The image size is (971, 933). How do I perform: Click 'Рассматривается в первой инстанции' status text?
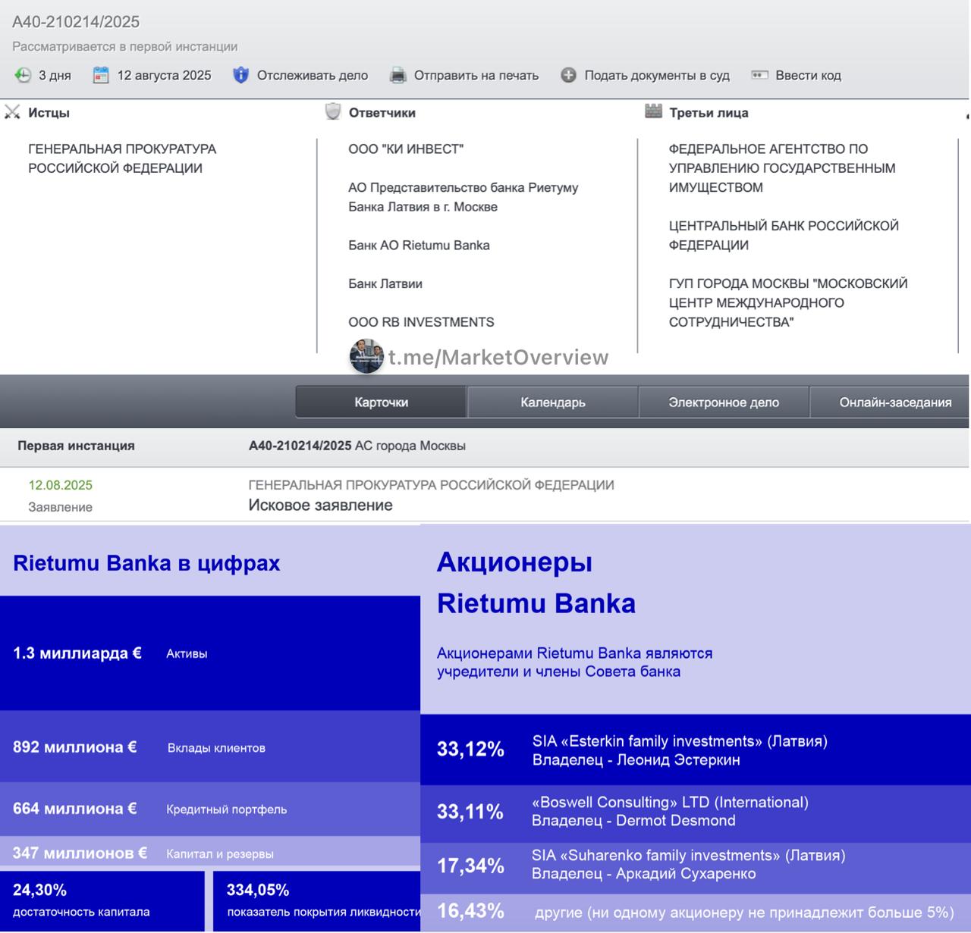point(125,46)
